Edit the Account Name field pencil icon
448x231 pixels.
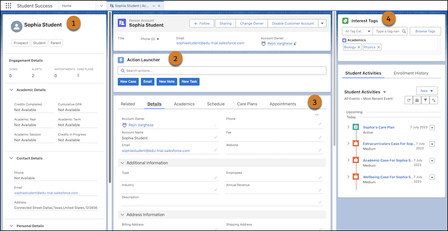tap(216, 137)
